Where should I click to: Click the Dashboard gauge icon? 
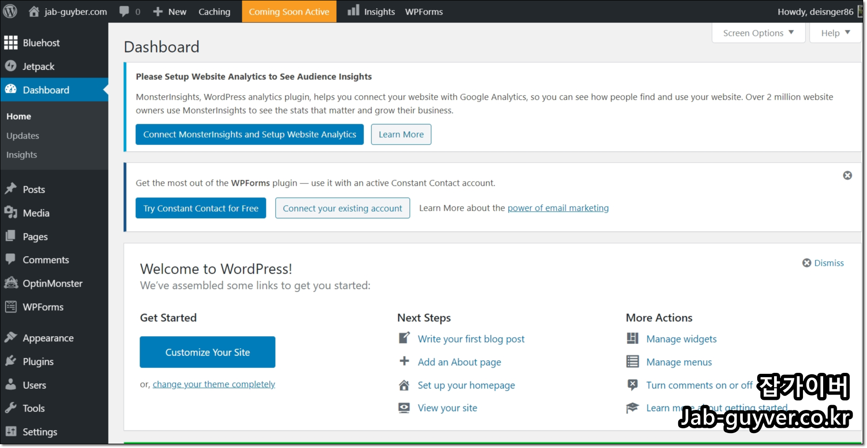11,89
